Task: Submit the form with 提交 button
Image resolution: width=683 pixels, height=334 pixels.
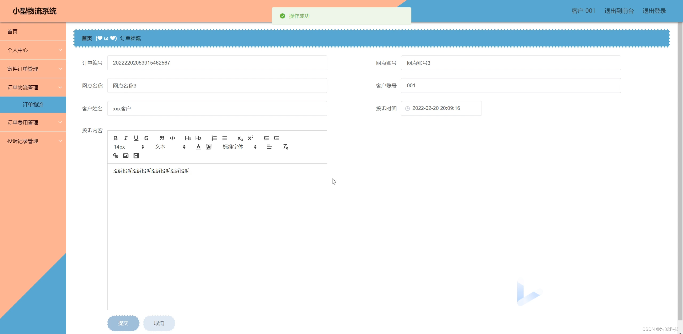Action: click(x=123, y=323)
